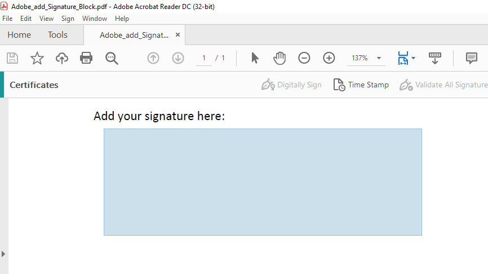Expand the left navigation pane arrow
This screenshot has width=488, height=274.
point(3,254)
